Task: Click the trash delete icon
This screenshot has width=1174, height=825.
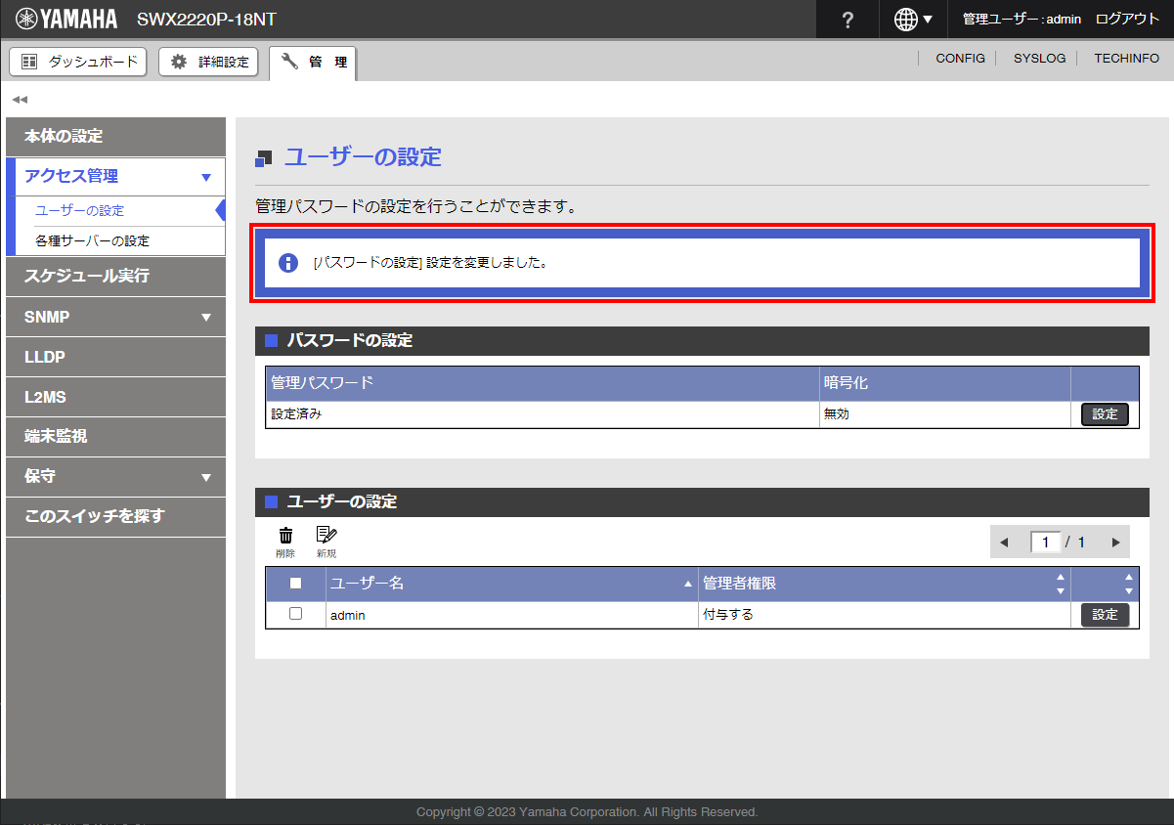Action: pyautogui.click(x=285, y=536)
